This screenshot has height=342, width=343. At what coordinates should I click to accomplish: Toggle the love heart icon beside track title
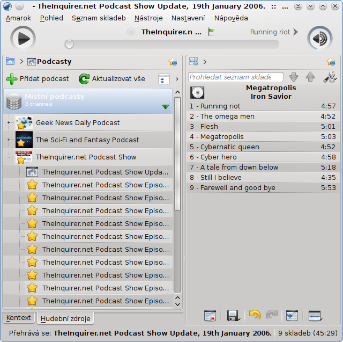(131, 32)
